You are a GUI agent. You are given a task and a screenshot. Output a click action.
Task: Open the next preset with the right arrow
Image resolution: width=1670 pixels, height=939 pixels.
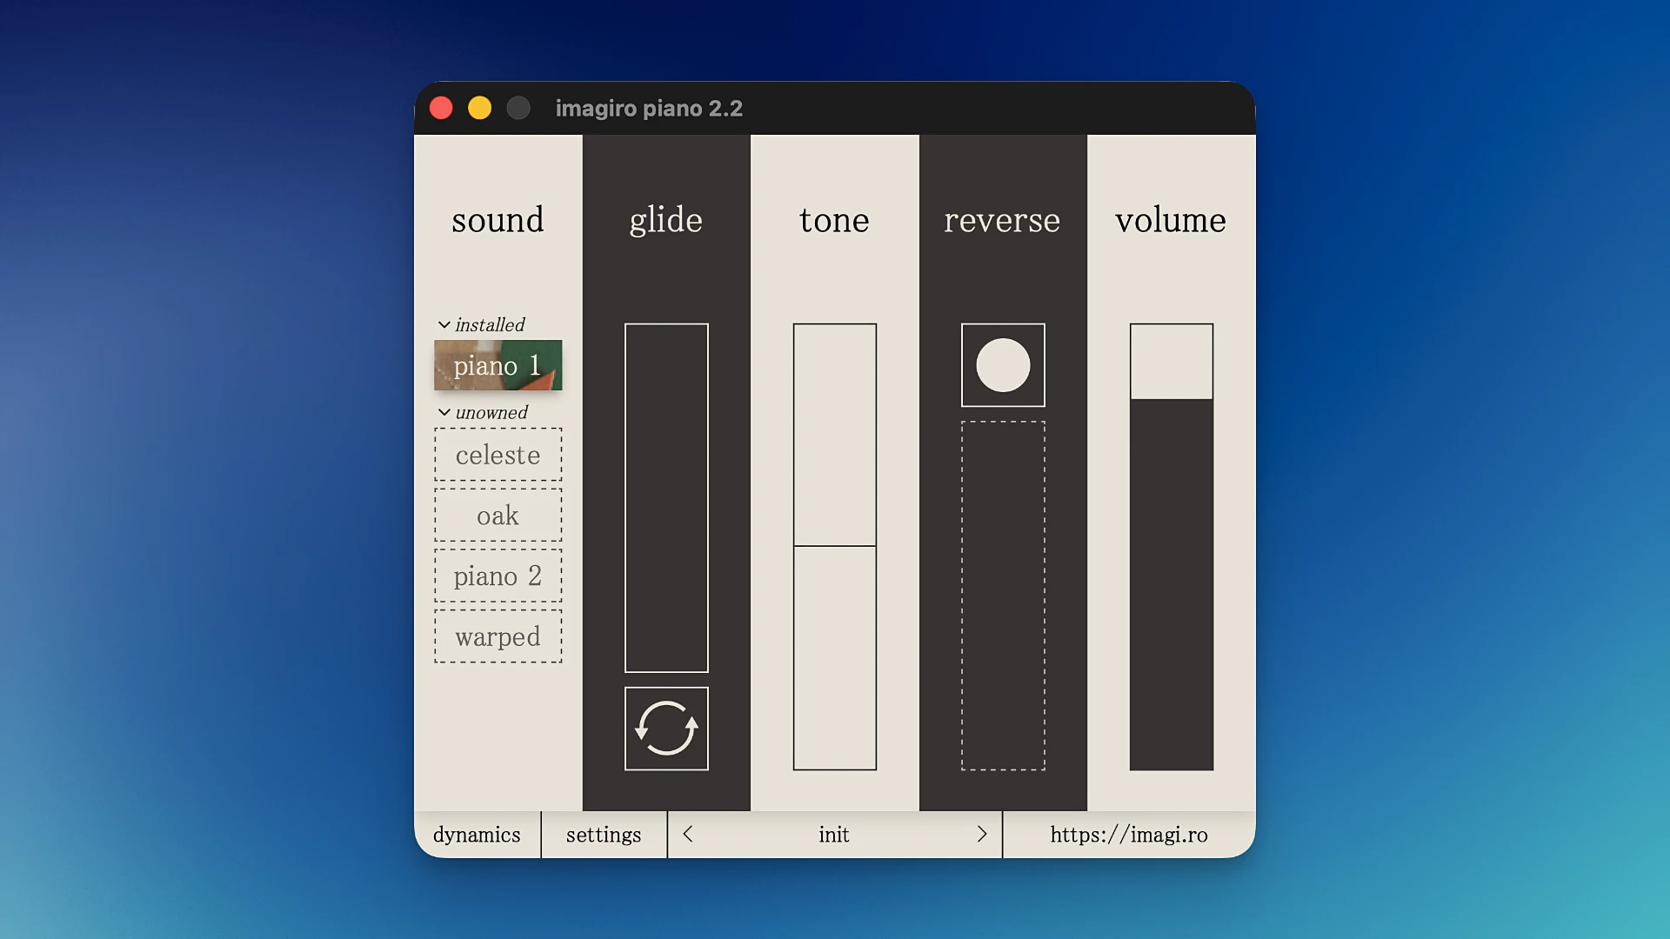[x=983, y=834]
